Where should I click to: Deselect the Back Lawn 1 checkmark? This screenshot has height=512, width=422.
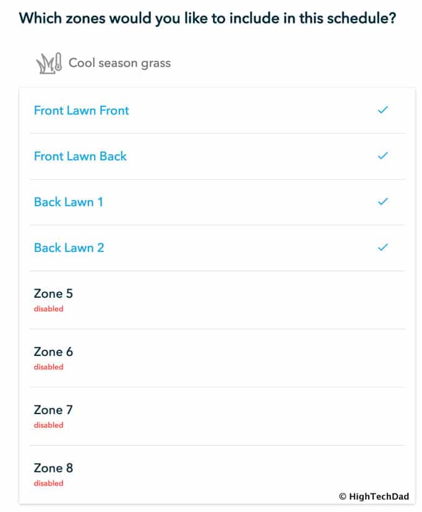point(383,202)
